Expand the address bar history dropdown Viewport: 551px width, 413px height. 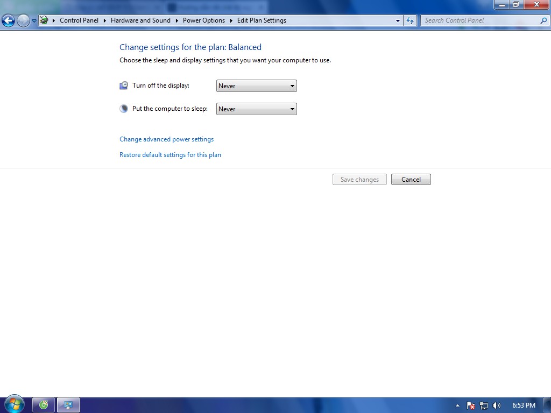(398, 20)
